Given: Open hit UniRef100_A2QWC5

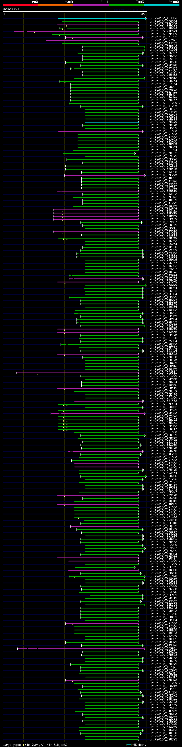Looking at the screenshot, I should click(164, 370).
